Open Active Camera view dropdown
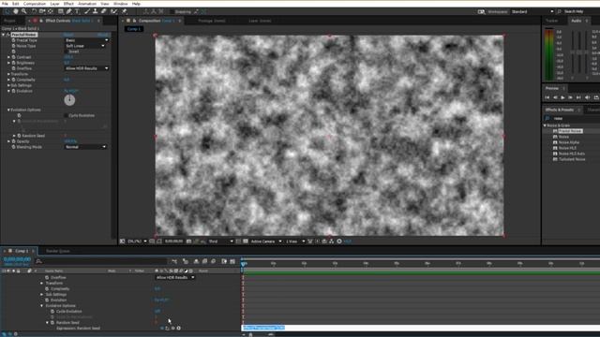600x337 pixels. point(266,242)
